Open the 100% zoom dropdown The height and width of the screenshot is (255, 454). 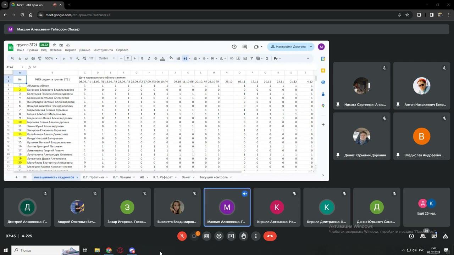point(51,58)
